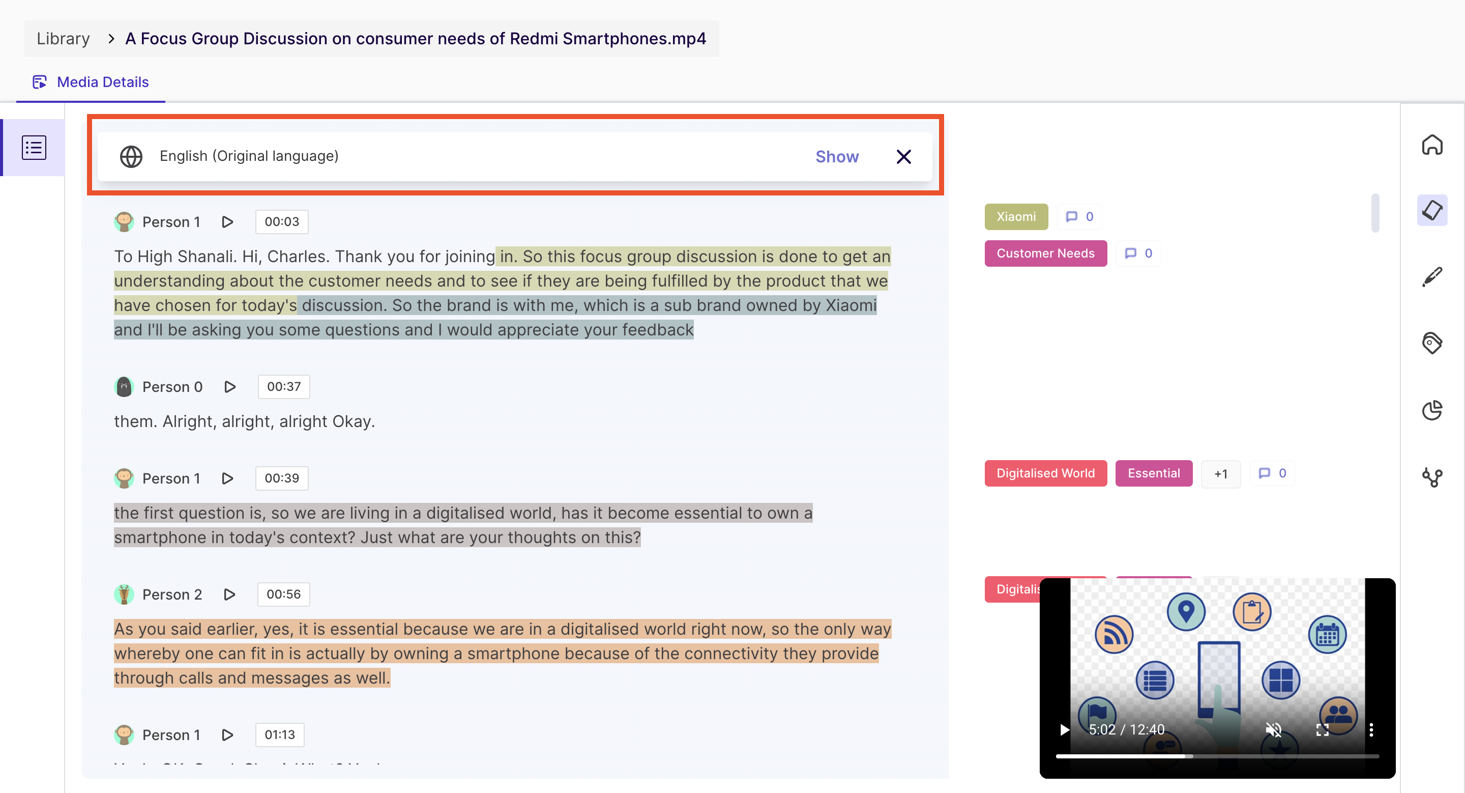Jump to timestamp 00:37

point(284,387)
